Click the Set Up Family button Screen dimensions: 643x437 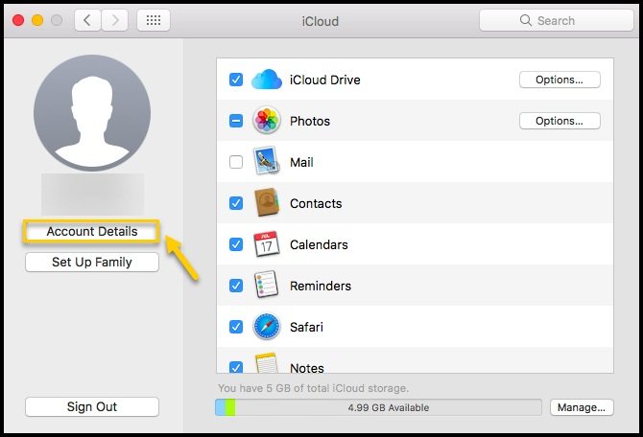click(x=92, y=263)
